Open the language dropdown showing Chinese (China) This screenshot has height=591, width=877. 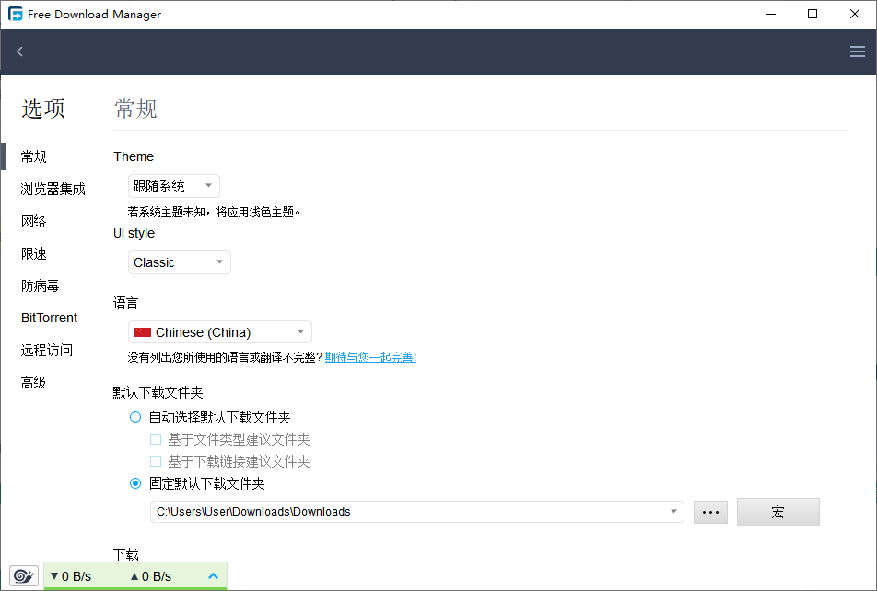click(x=220, y=332)
